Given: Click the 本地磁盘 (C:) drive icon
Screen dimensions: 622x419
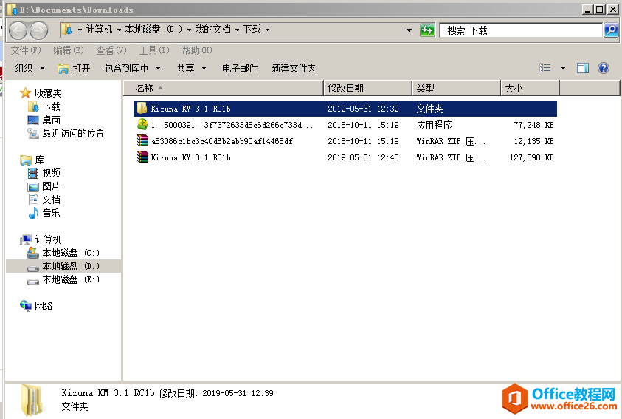Looking at the screenshot, I should pyautogui.click(x=33, y=253).
